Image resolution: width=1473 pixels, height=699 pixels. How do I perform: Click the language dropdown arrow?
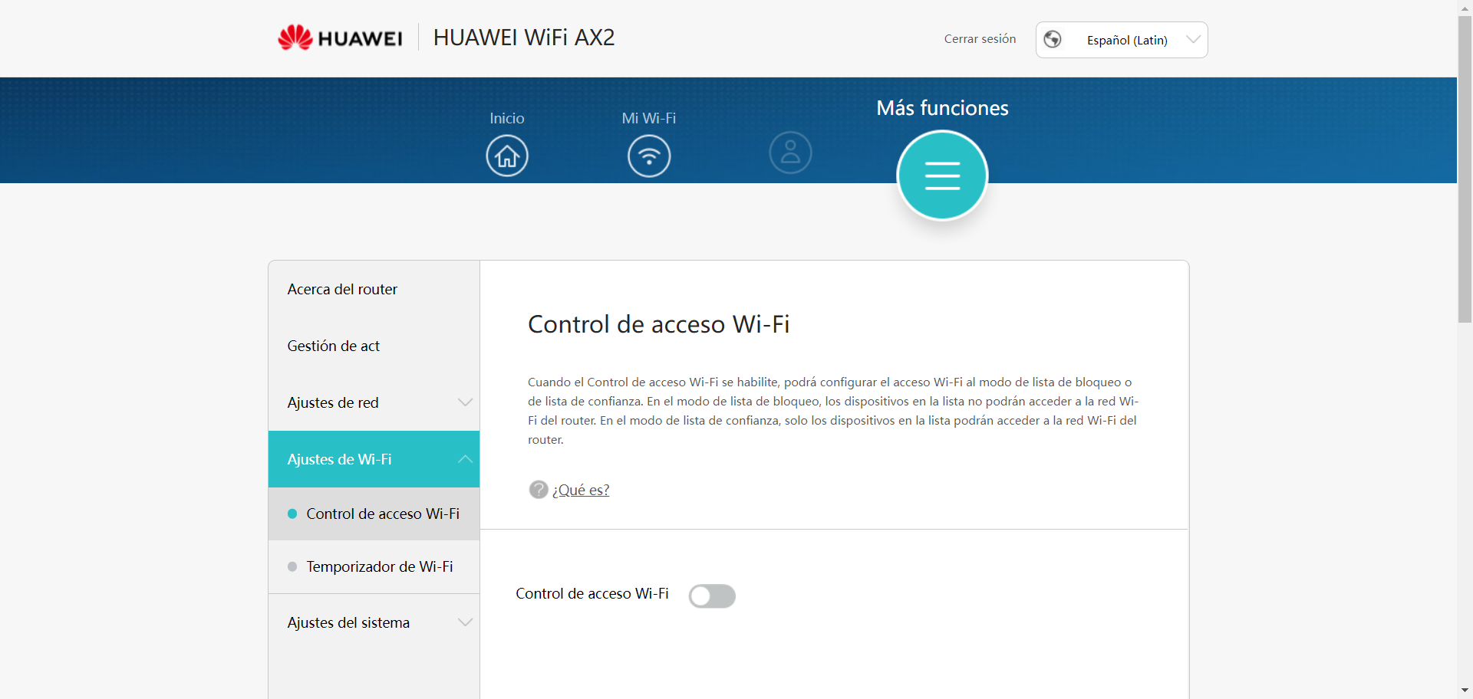1193,40
